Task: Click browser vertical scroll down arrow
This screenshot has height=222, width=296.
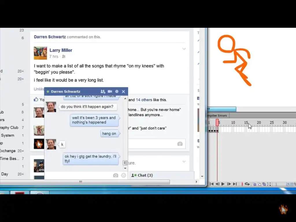Action: pyautogui.click(x=202, y=177)
